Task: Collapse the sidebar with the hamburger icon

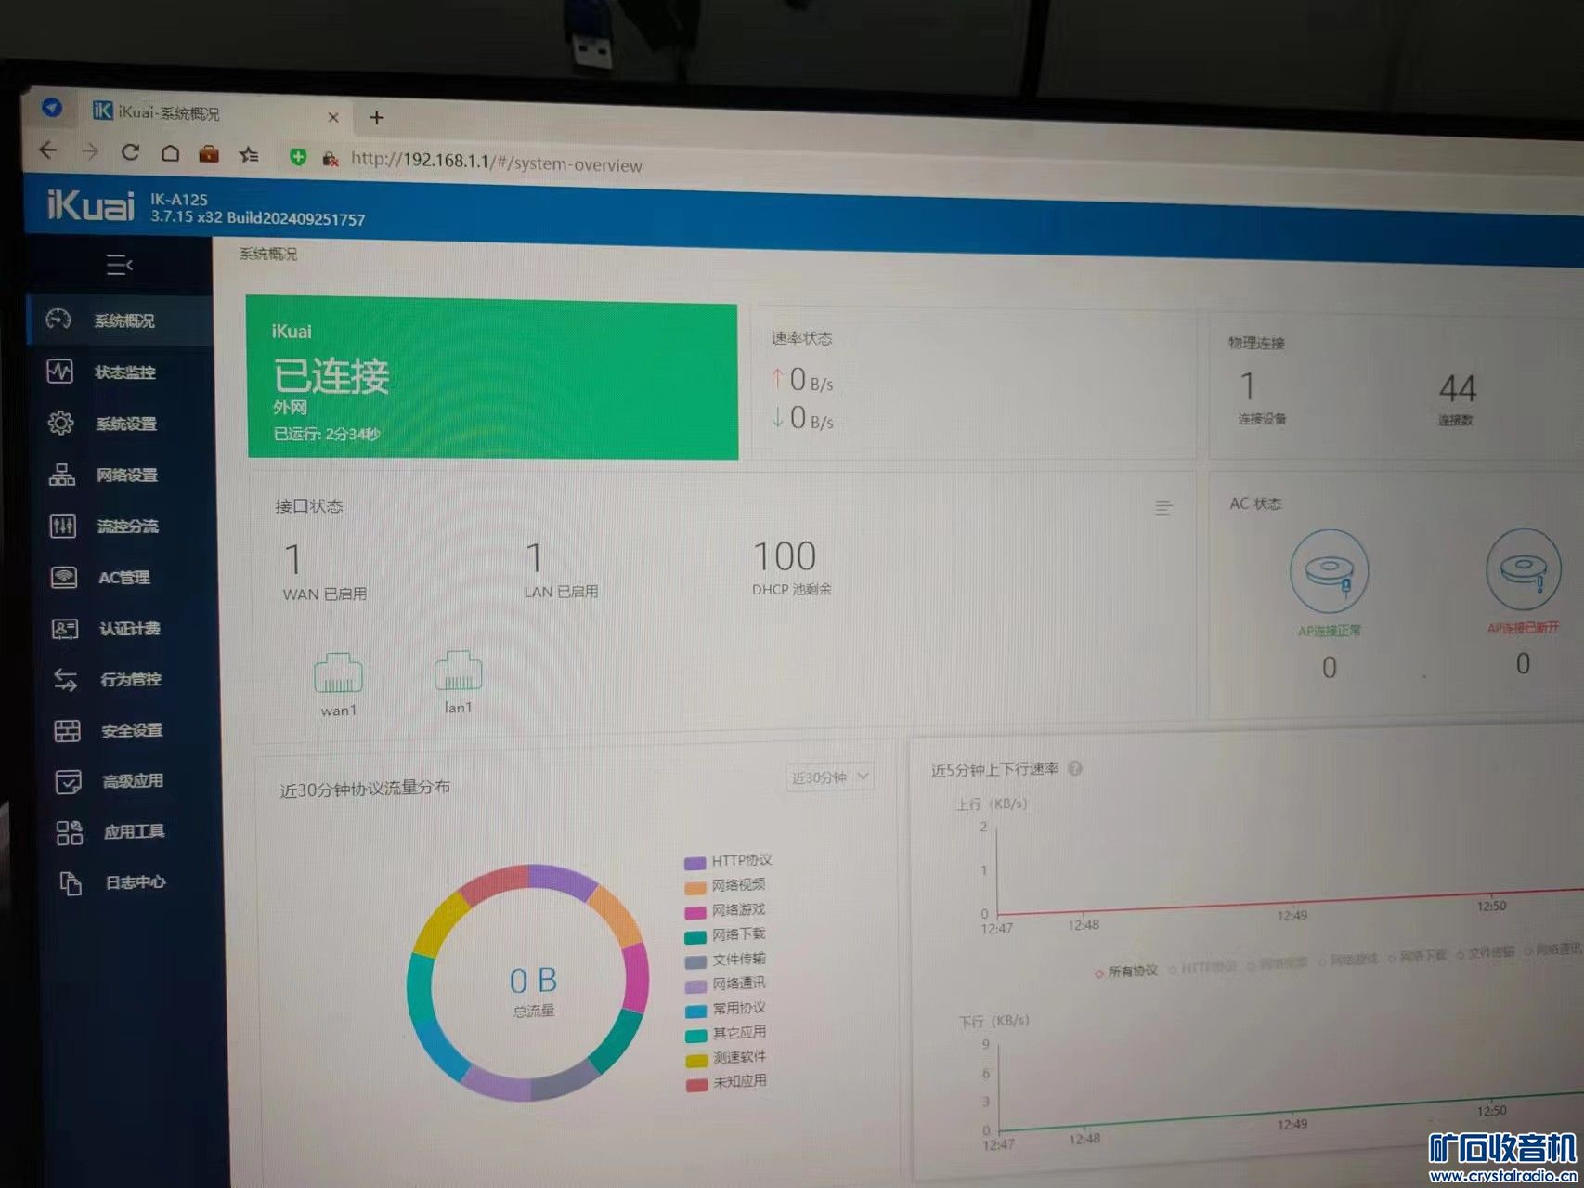Action: [x=119, y=266]
